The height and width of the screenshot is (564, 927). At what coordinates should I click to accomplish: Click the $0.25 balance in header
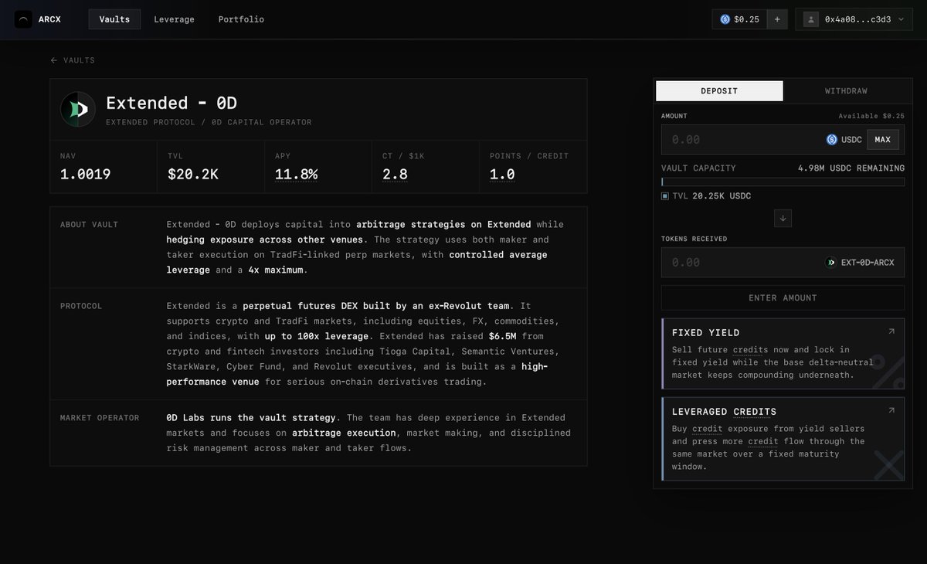[746, 19]
